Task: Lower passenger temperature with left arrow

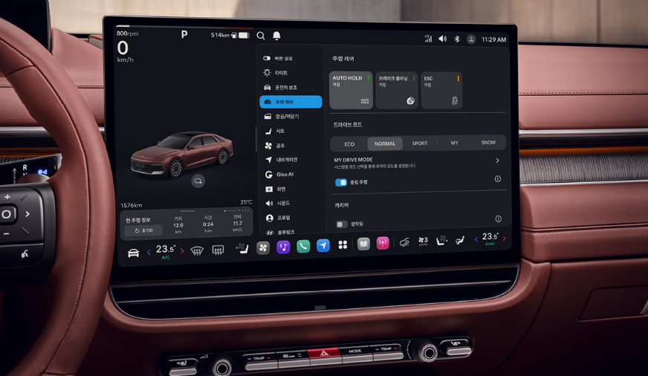Action: (476, 239)
